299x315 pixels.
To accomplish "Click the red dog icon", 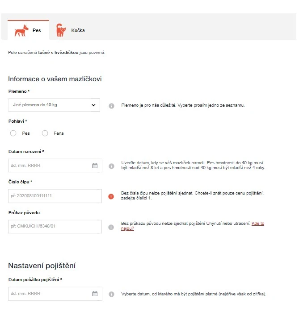I will click(x=21, y=30).
